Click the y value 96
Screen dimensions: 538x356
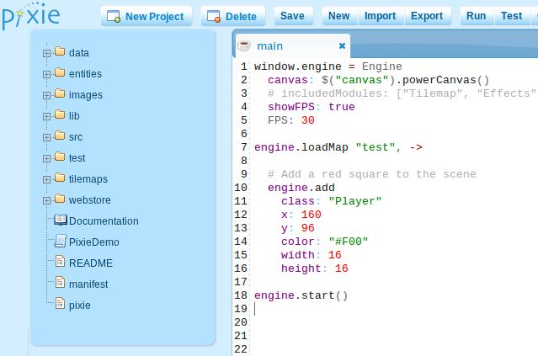pos(308,228)
